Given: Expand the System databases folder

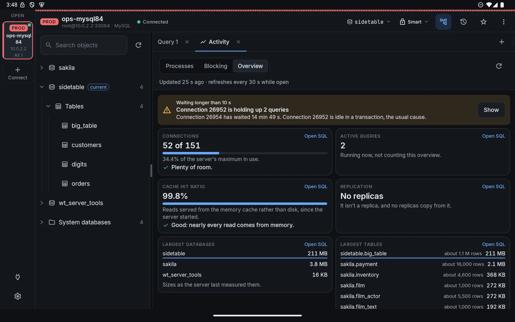Looking at the screenshot, I should coord(42,222).
